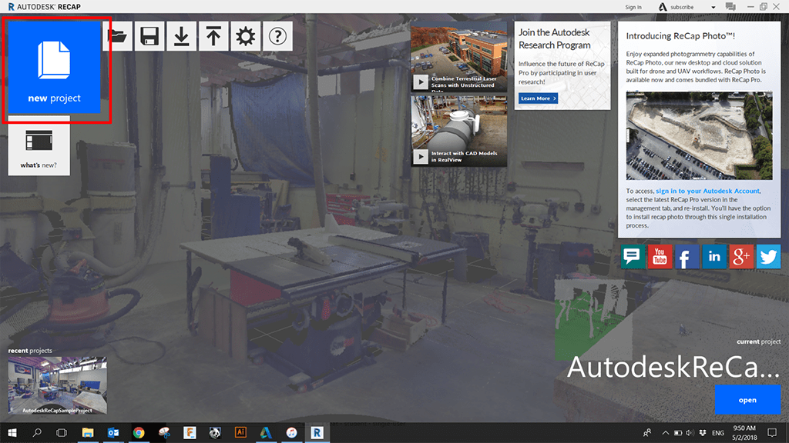Open Help via the question mark icon
This screenshot has height=443, width=789.
(277, 36)
